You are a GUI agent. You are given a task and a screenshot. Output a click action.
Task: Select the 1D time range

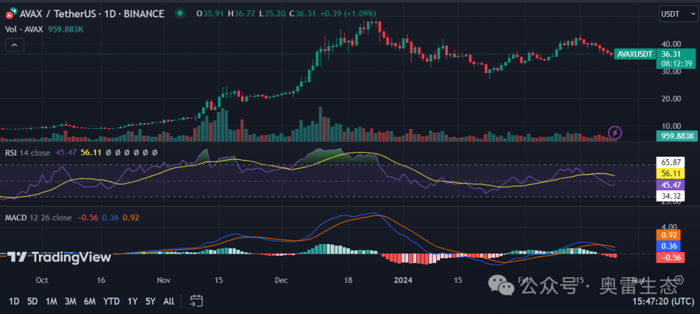click(14, 301)
